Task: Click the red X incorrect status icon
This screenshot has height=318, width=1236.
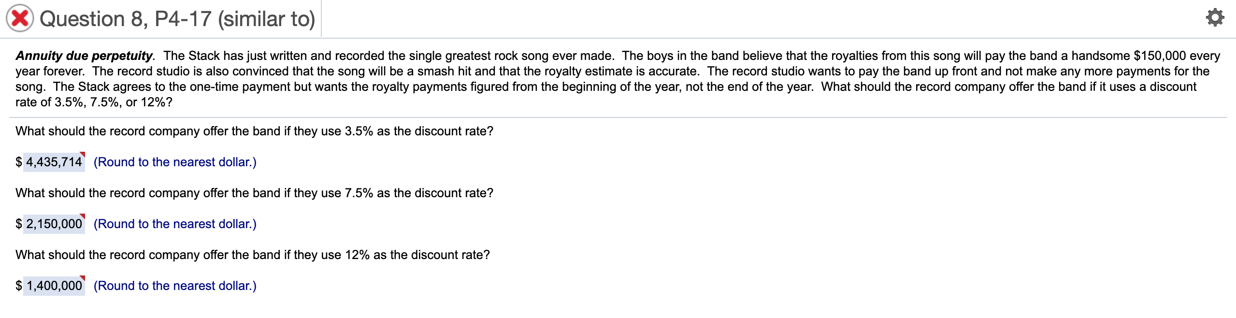Action: (20, 18)
